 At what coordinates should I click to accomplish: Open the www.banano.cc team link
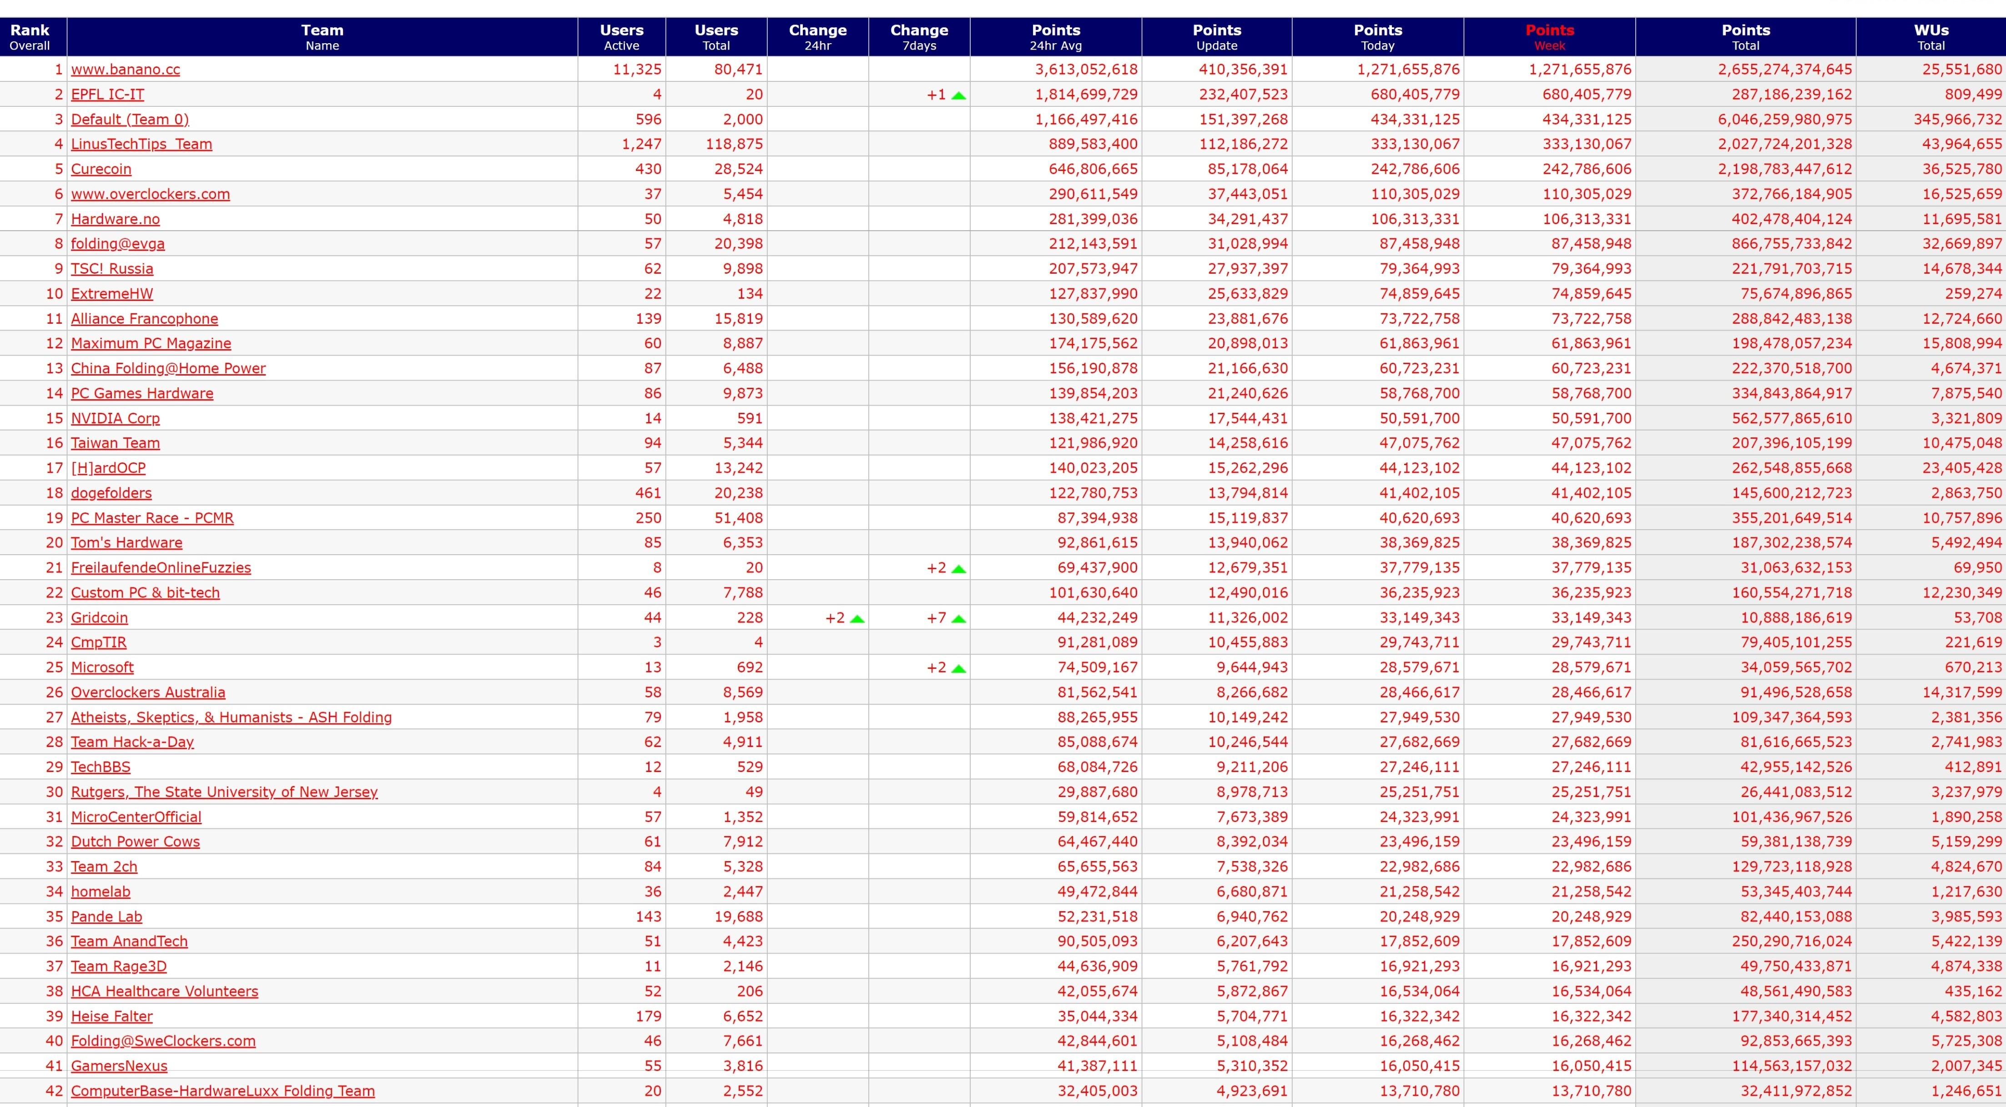(x=126, y=69)
